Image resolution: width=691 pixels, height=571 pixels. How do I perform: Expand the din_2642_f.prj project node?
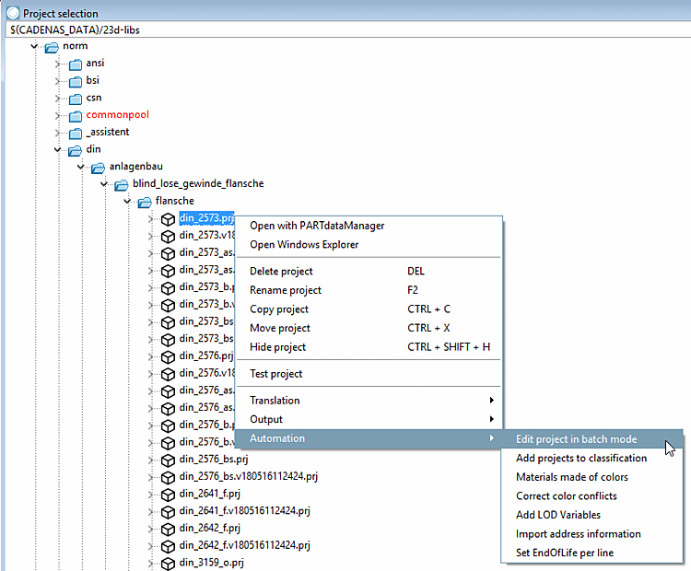pyautogui.click(x=151, y=529)
